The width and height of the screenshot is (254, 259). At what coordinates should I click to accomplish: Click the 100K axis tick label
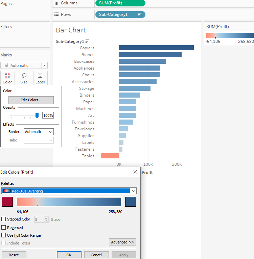click(x=148, y=164)
